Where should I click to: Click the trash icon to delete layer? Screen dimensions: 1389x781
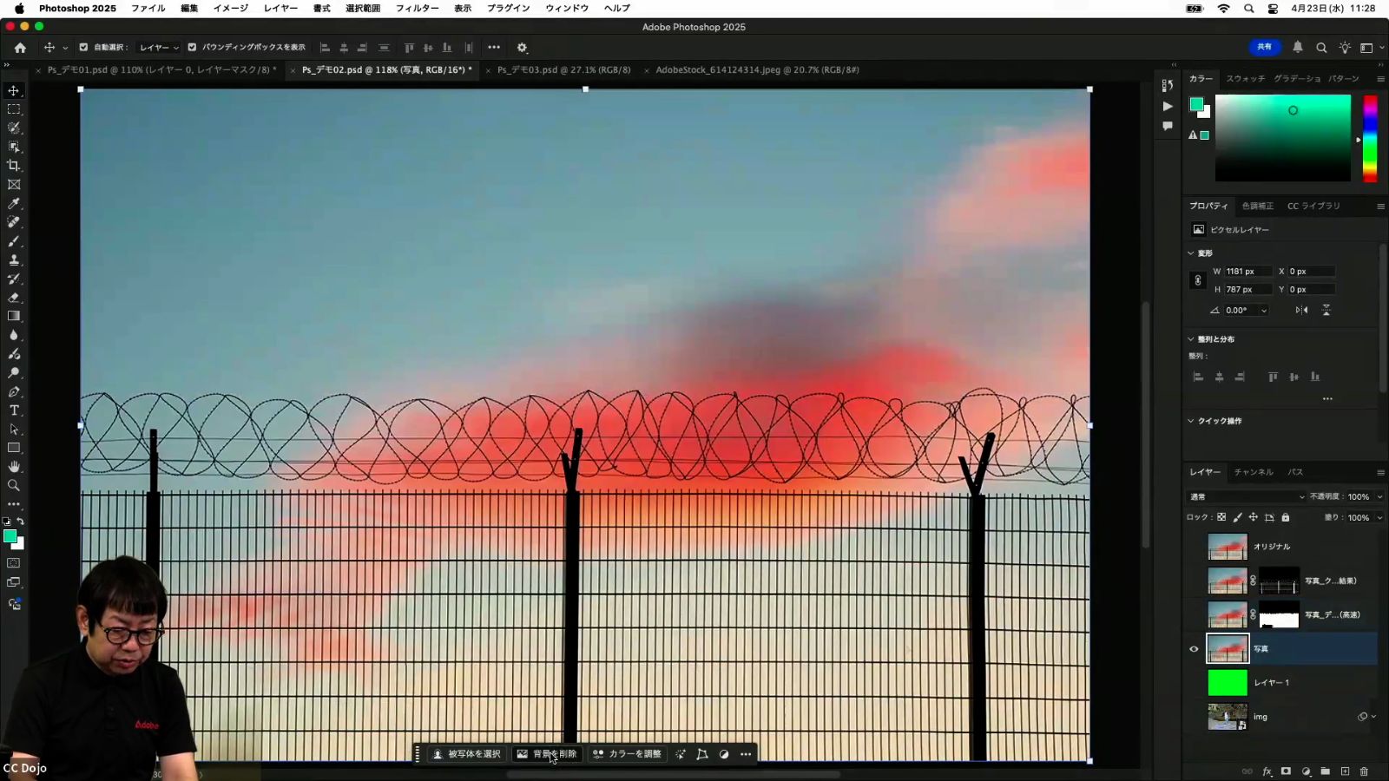coord(1364,771)
